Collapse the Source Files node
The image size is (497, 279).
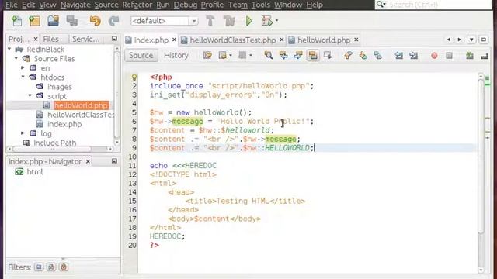pos(16,59)
